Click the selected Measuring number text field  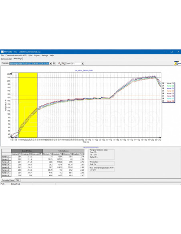29,63
